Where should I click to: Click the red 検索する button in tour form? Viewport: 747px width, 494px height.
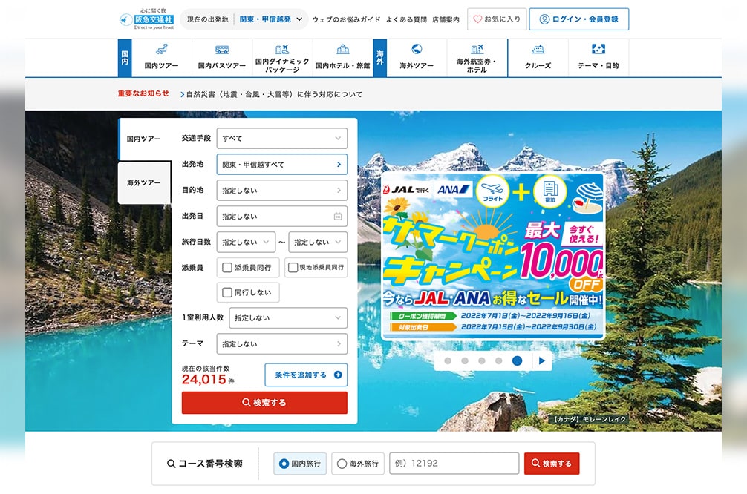[x=264, y=403]
